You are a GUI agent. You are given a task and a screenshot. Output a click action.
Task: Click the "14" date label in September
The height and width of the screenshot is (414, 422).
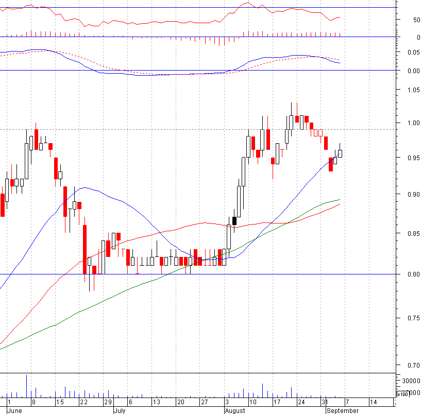pyautogui.click(x=373, y=402)
